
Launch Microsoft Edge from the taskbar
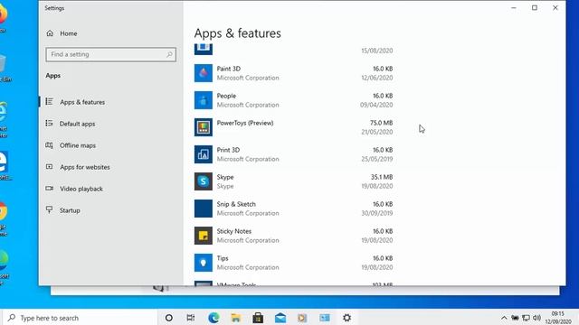214,318
